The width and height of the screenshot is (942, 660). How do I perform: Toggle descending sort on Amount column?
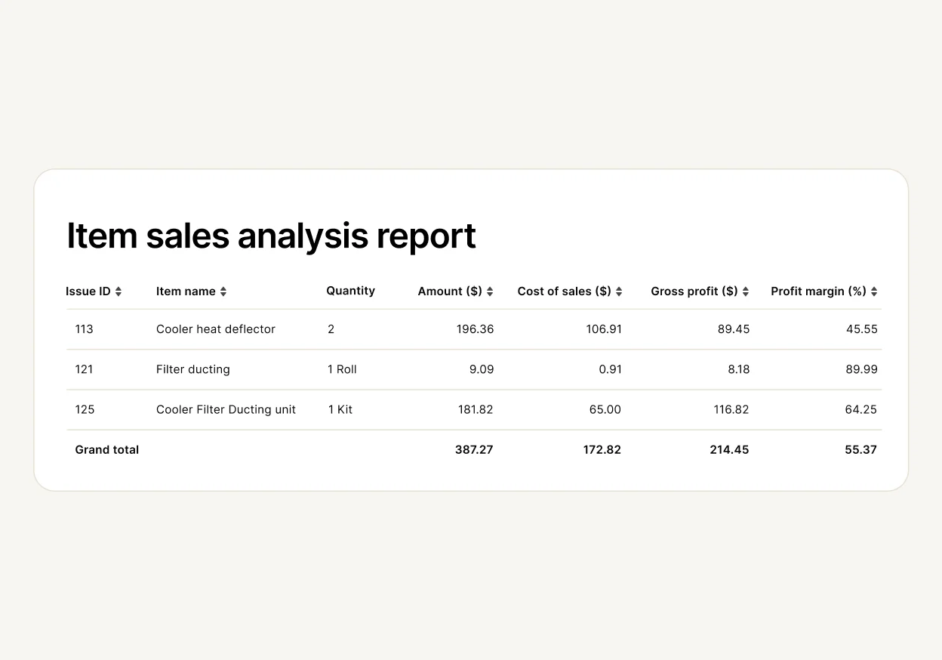tap(489, 291)
